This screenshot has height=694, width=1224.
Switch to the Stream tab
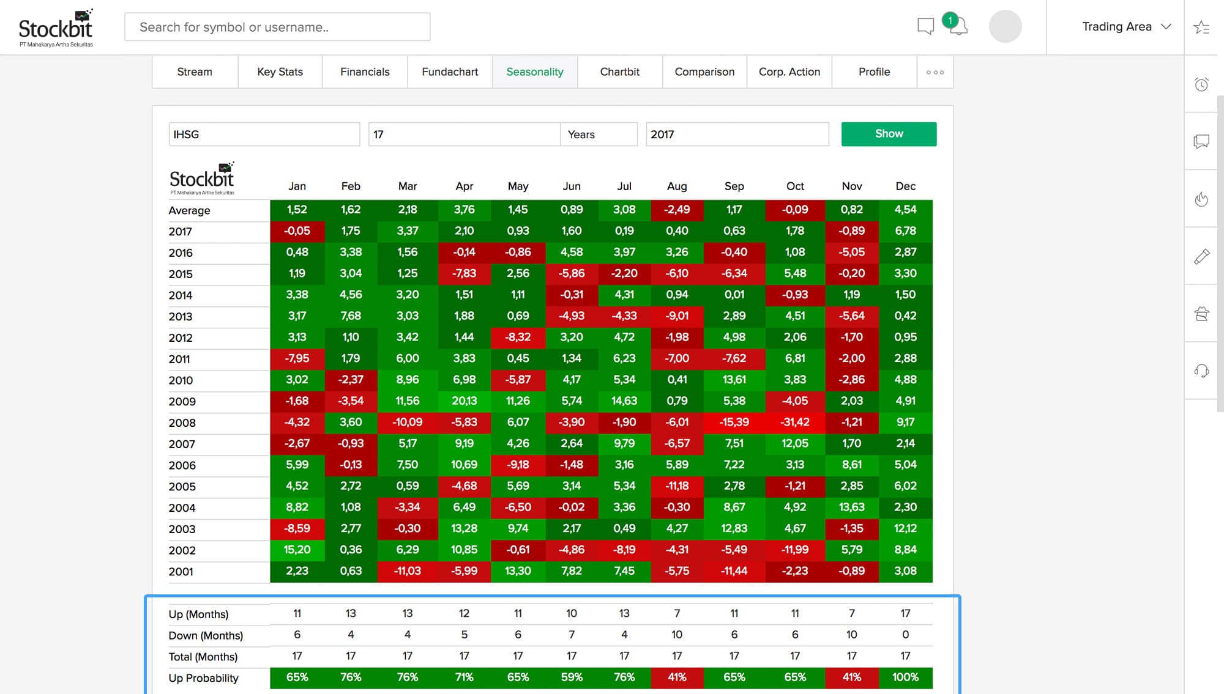[x=195, y=72]
